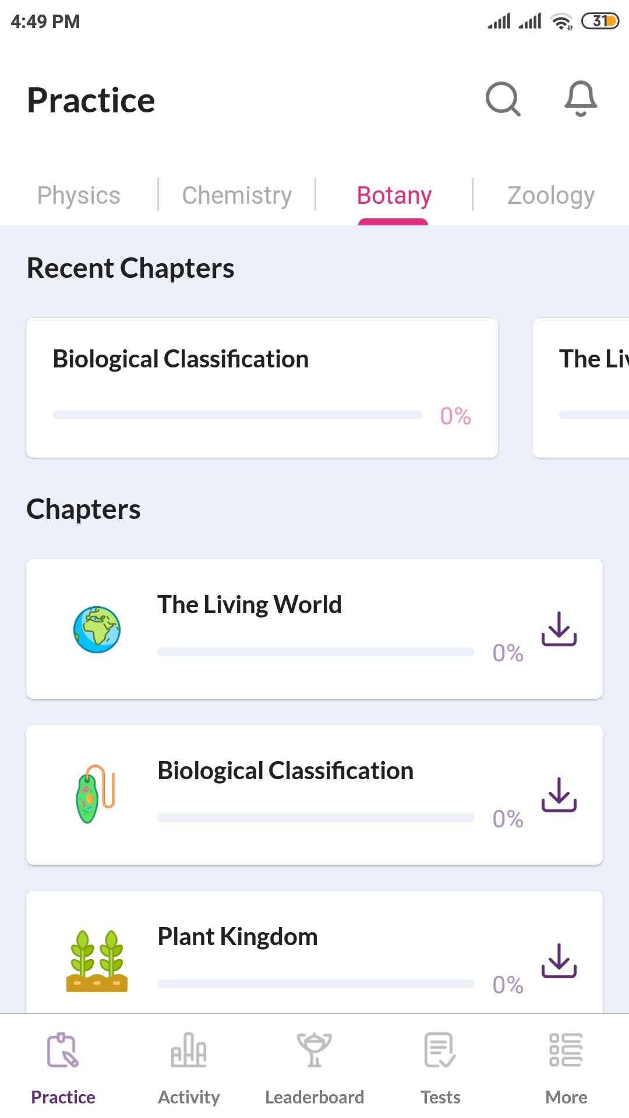Click the Practice clipboard icon
This screenshot has height=1118, width=629.
coord(62,1052)
